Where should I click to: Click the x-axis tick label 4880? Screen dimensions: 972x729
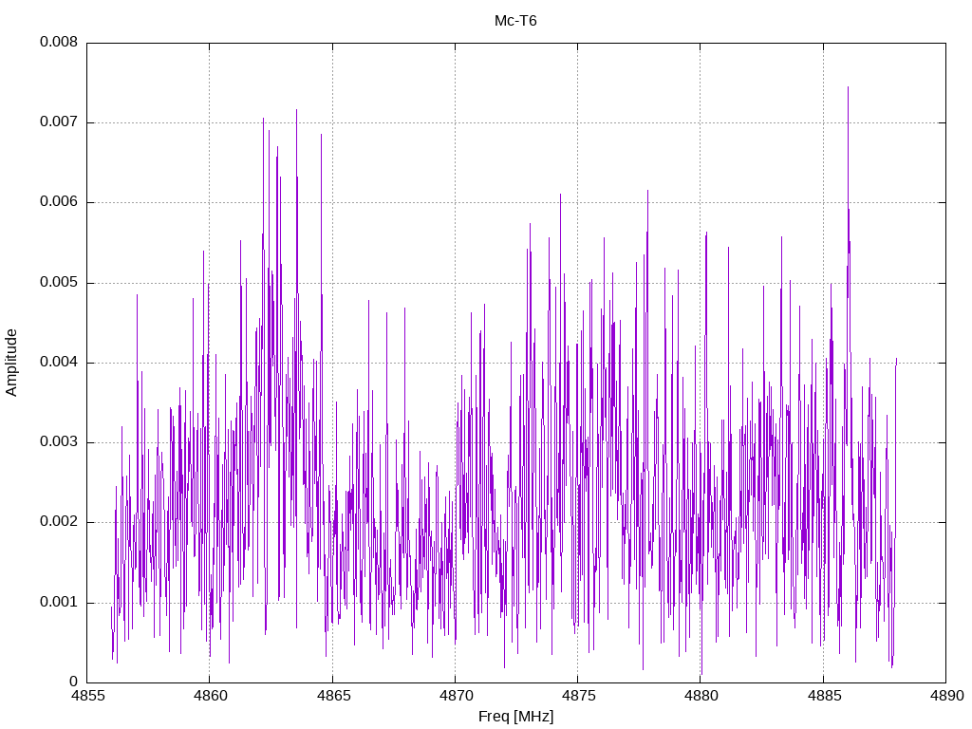[701, 696]
